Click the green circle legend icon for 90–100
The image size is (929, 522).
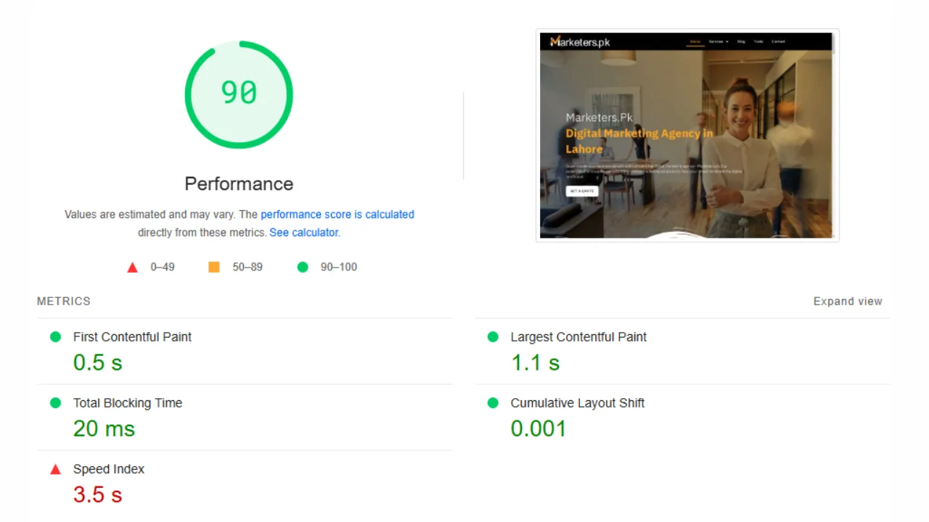tap(303, 267)
